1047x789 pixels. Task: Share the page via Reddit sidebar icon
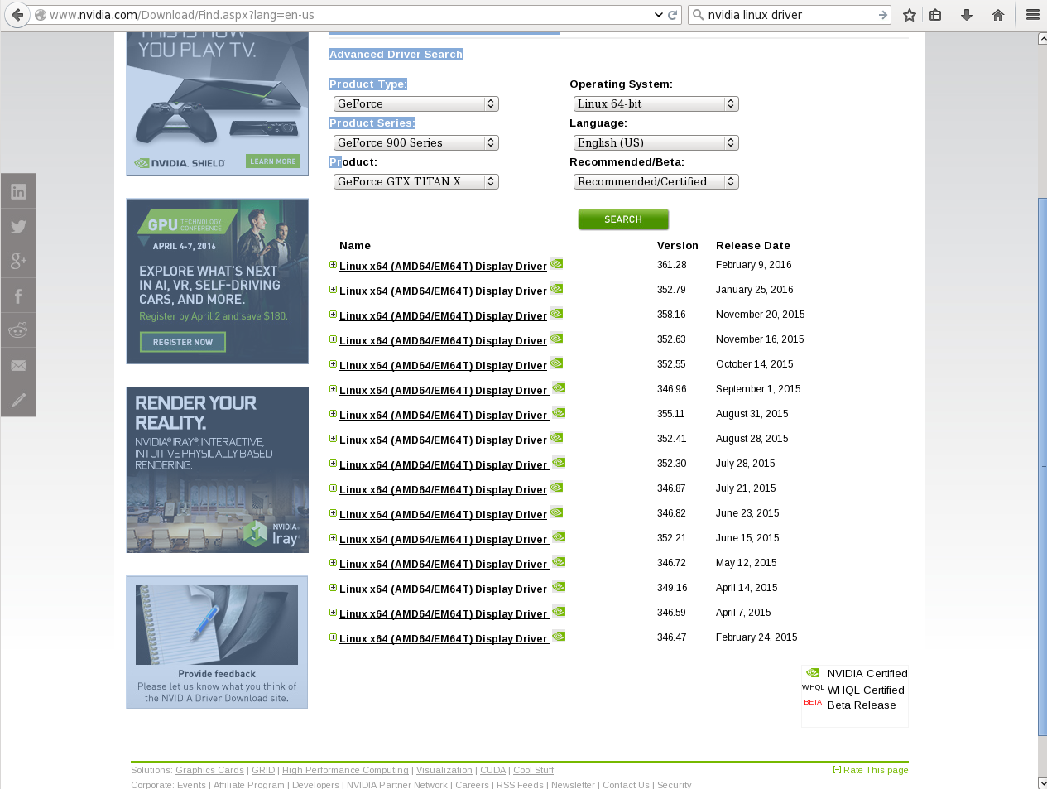click(18, 330)
